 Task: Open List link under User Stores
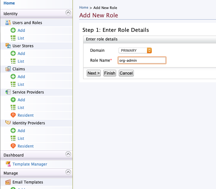point(21,61)
